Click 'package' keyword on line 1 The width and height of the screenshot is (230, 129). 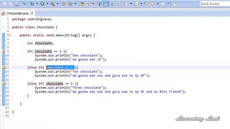[19, 19]
